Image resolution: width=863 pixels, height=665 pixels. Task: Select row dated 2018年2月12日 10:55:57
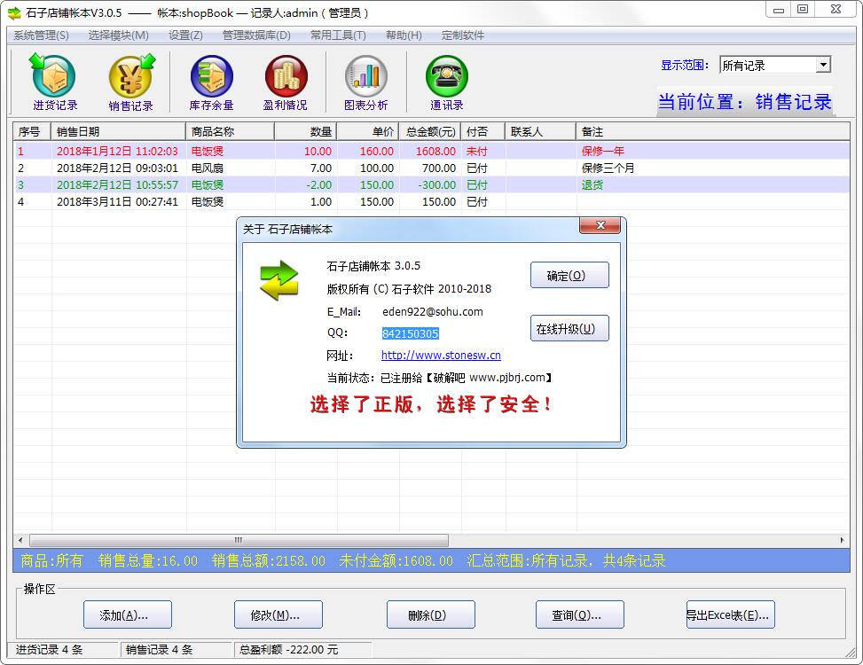[431, 184]
